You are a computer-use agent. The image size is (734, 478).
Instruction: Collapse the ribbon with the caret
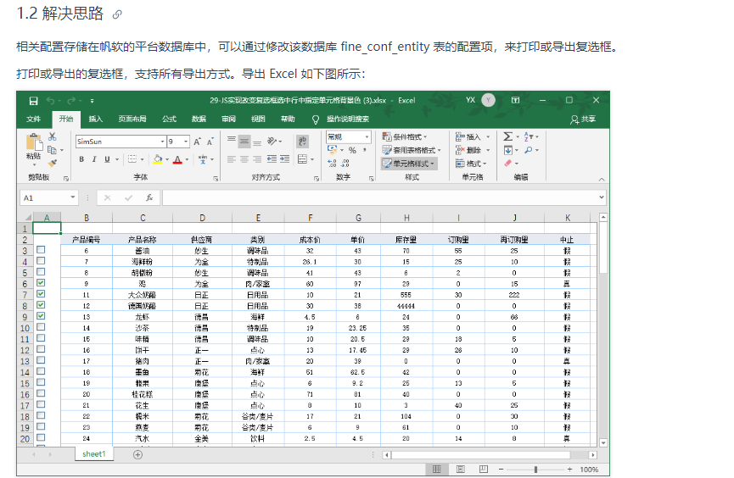pyautogui.click(x=602, y=180)
